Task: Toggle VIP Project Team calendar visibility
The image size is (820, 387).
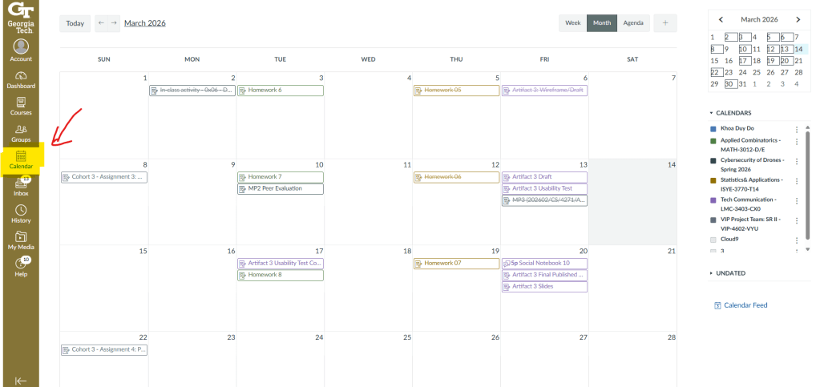Action: coord(713,220)
